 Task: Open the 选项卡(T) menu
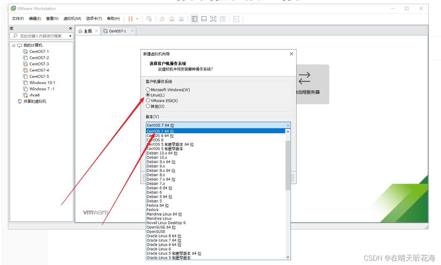[94, 19]
